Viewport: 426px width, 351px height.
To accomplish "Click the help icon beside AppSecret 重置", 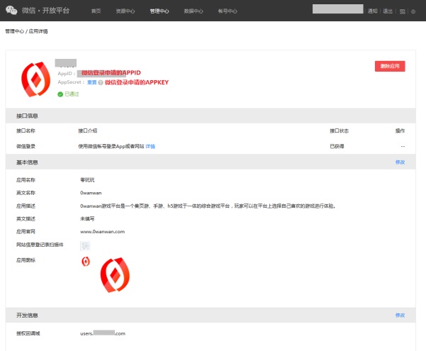I will (x=101, y=82).
